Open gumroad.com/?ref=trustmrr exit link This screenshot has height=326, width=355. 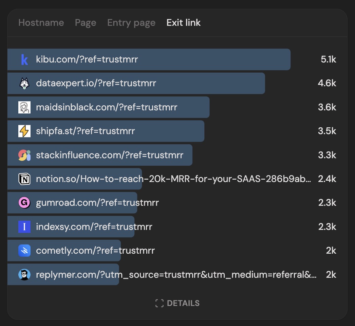click(97, 203)
